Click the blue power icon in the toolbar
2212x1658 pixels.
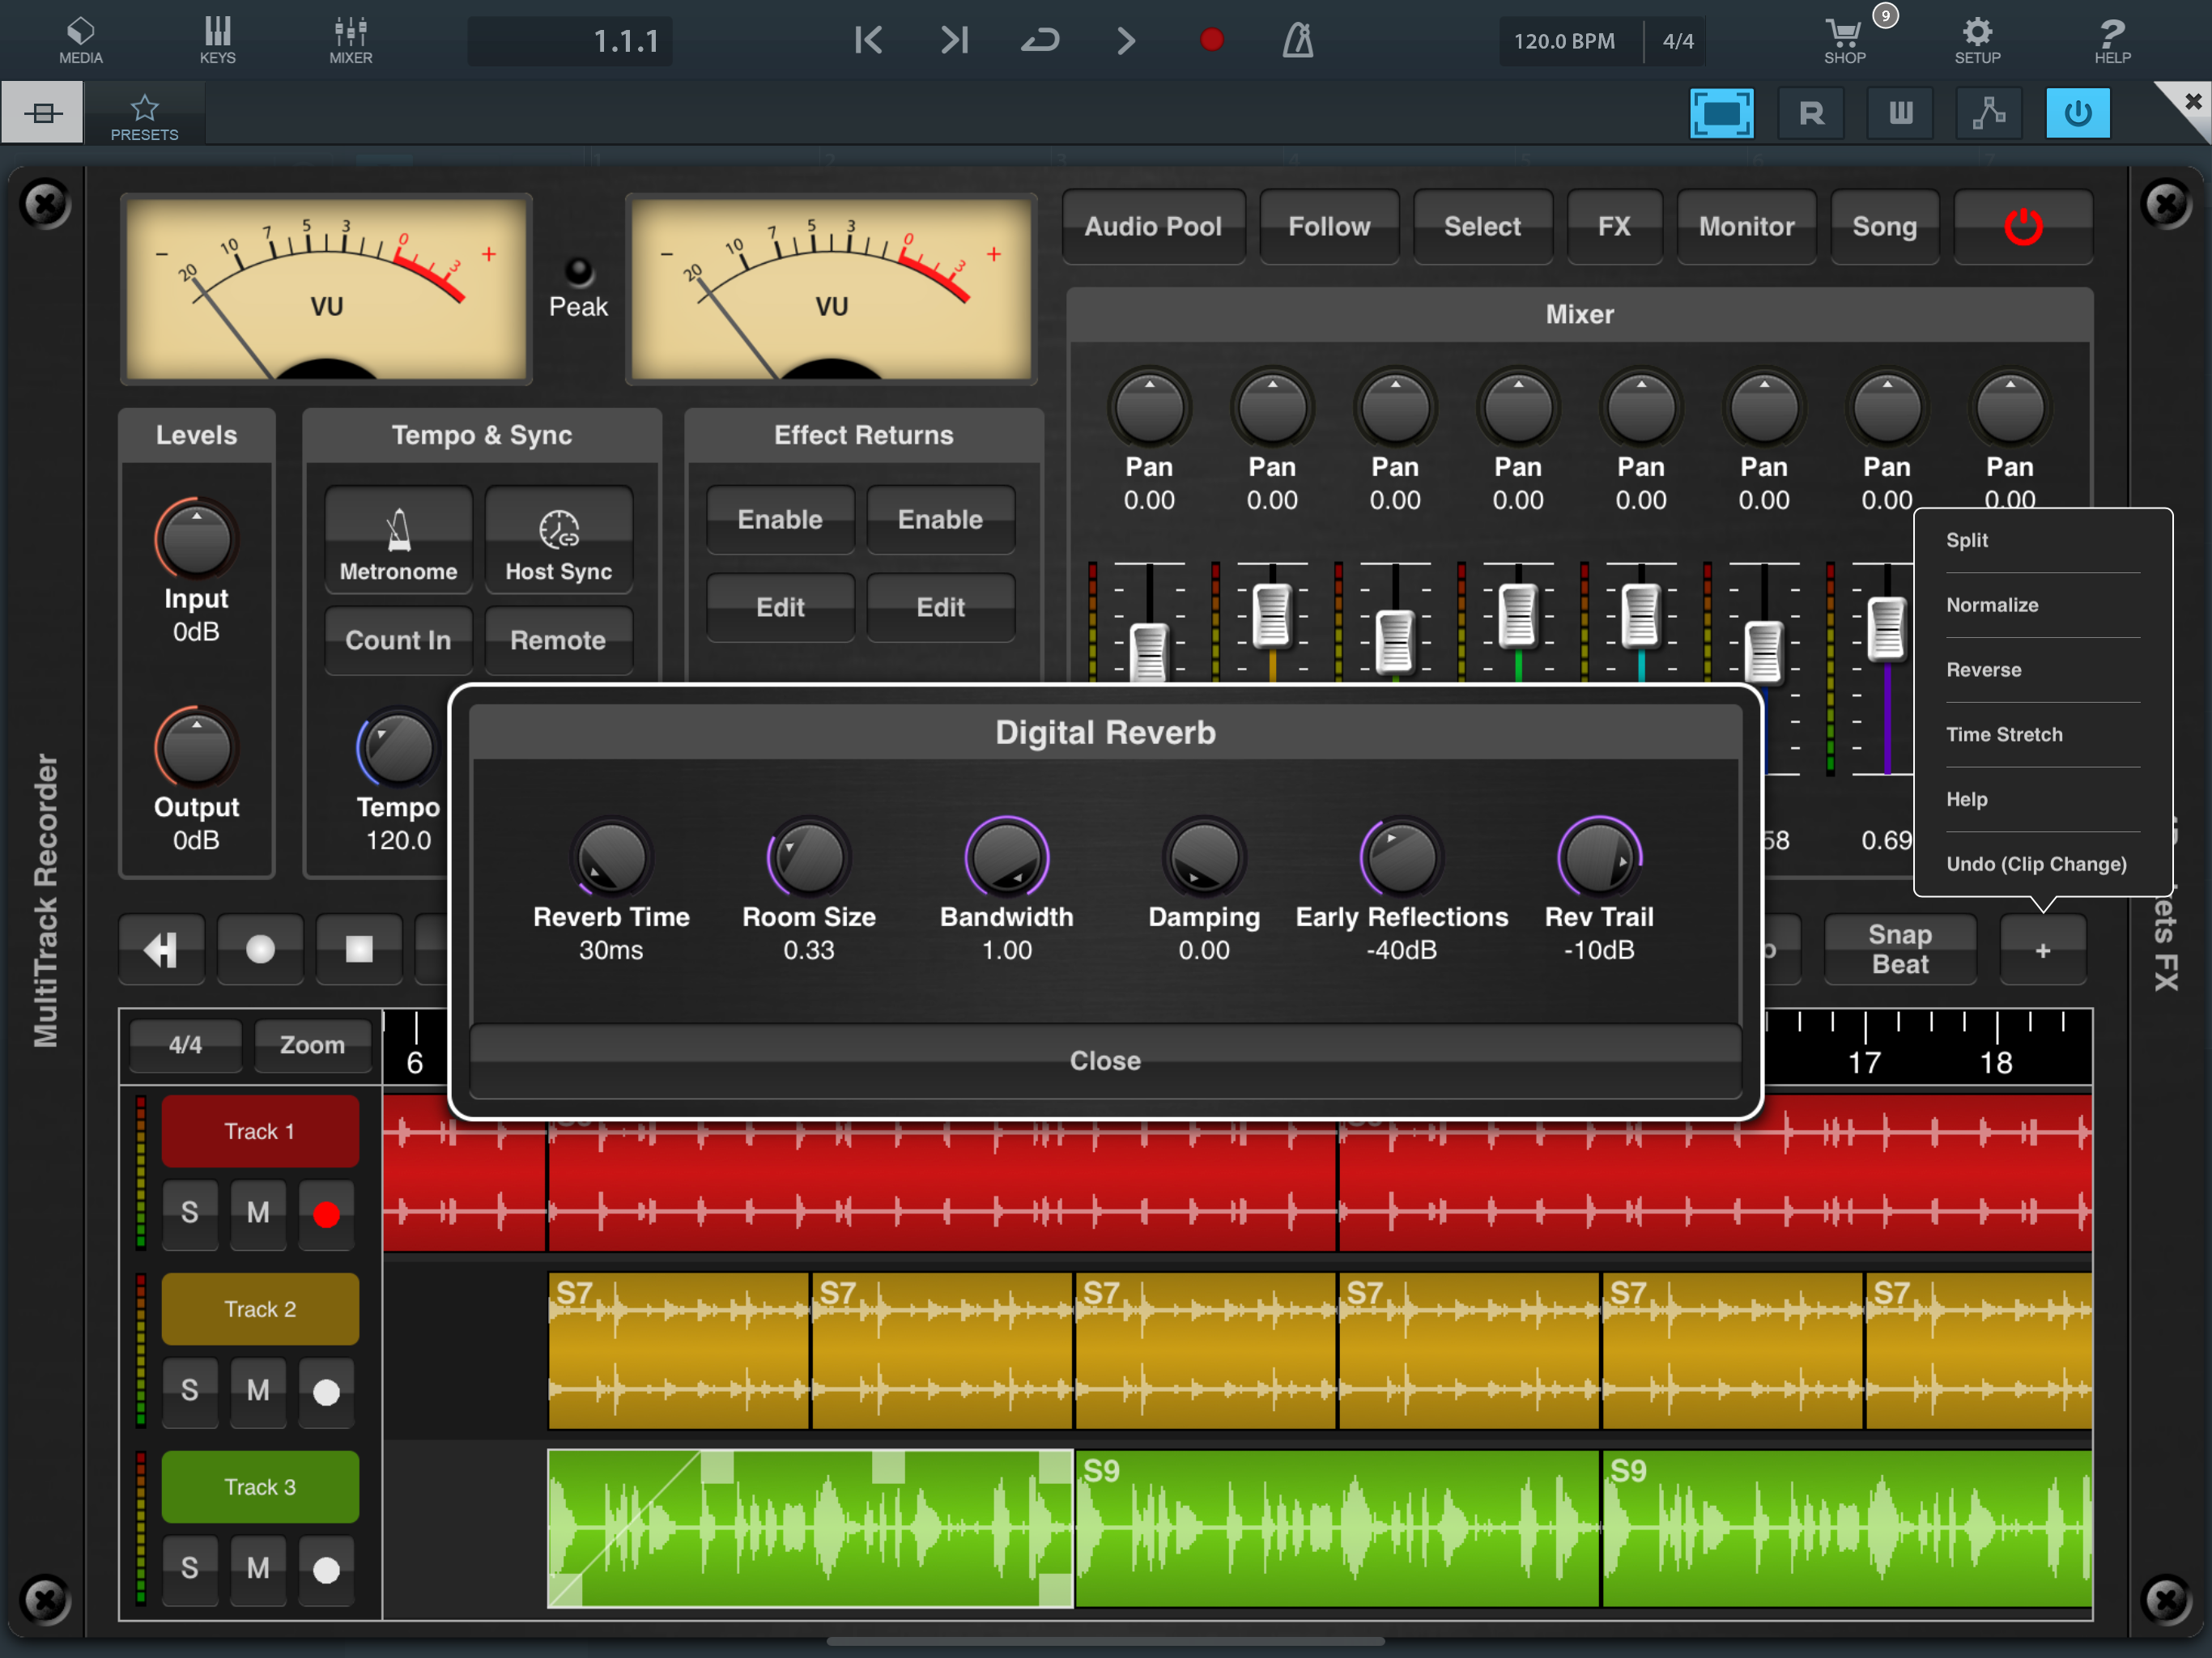[x=2077, y=113]
